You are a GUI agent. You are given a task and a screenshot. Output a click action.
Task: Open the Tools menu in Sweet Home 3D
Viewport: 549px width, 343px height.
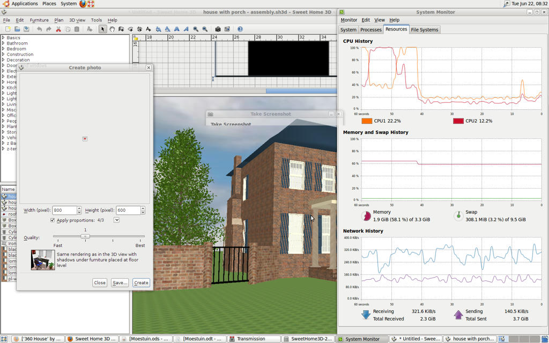tap(97, 20)
